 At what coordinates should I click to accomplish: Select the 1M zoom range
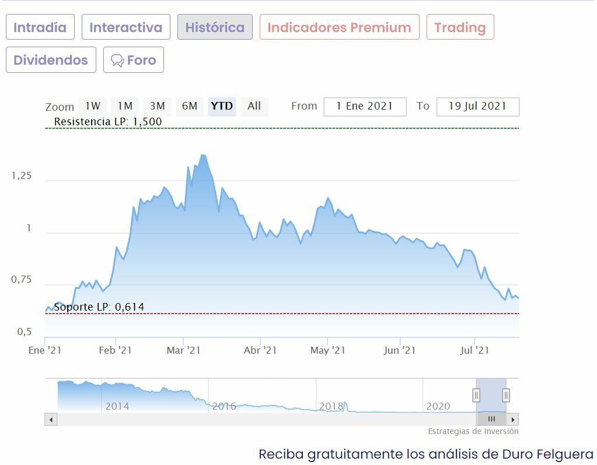click(x=125, y=106)
